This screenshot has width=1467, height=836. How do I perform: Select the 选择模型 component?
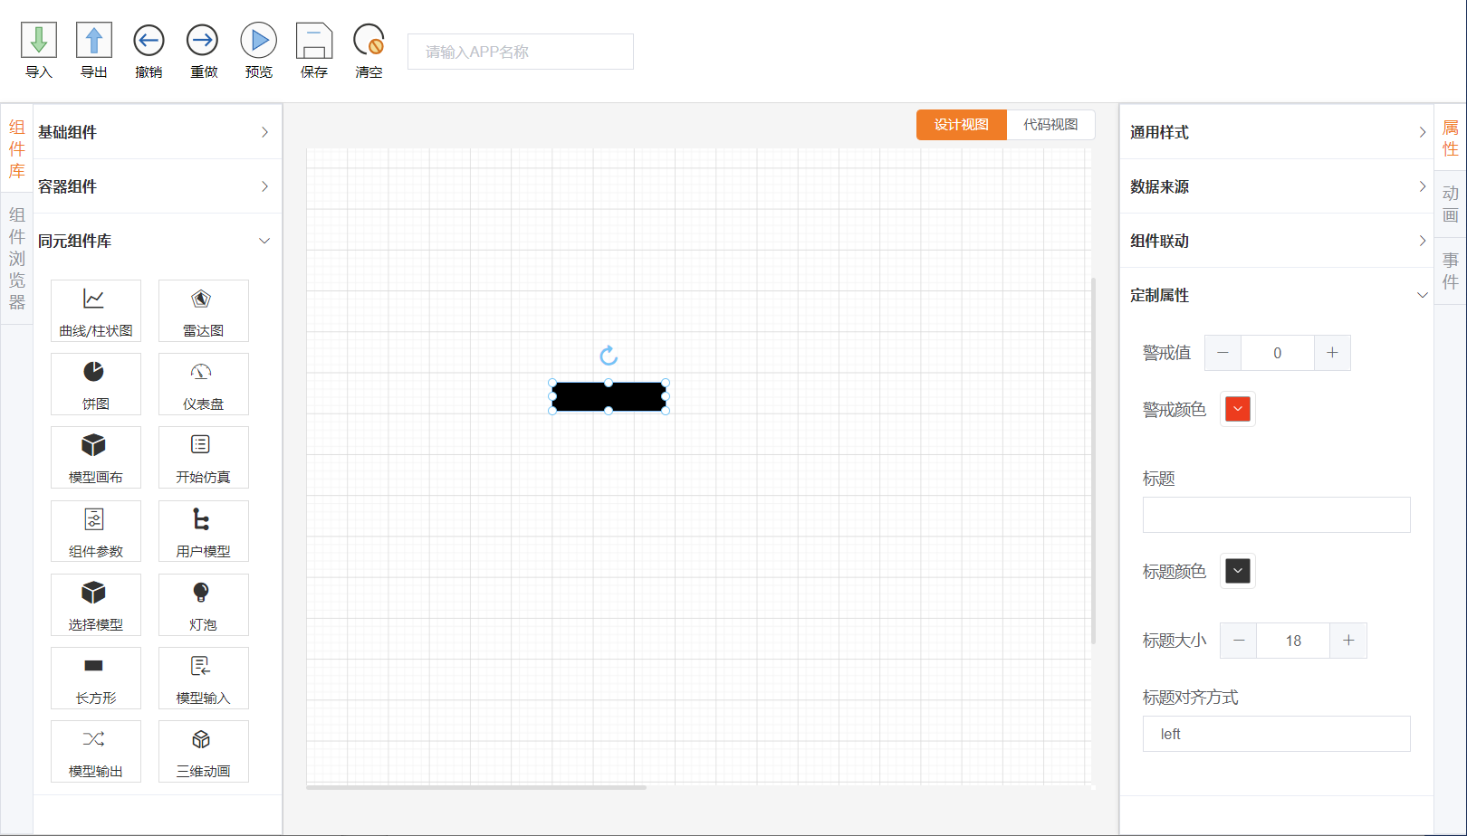click(96, 604)
